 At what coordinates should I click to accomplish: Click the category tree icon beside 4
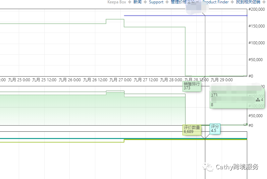[258, 100]
